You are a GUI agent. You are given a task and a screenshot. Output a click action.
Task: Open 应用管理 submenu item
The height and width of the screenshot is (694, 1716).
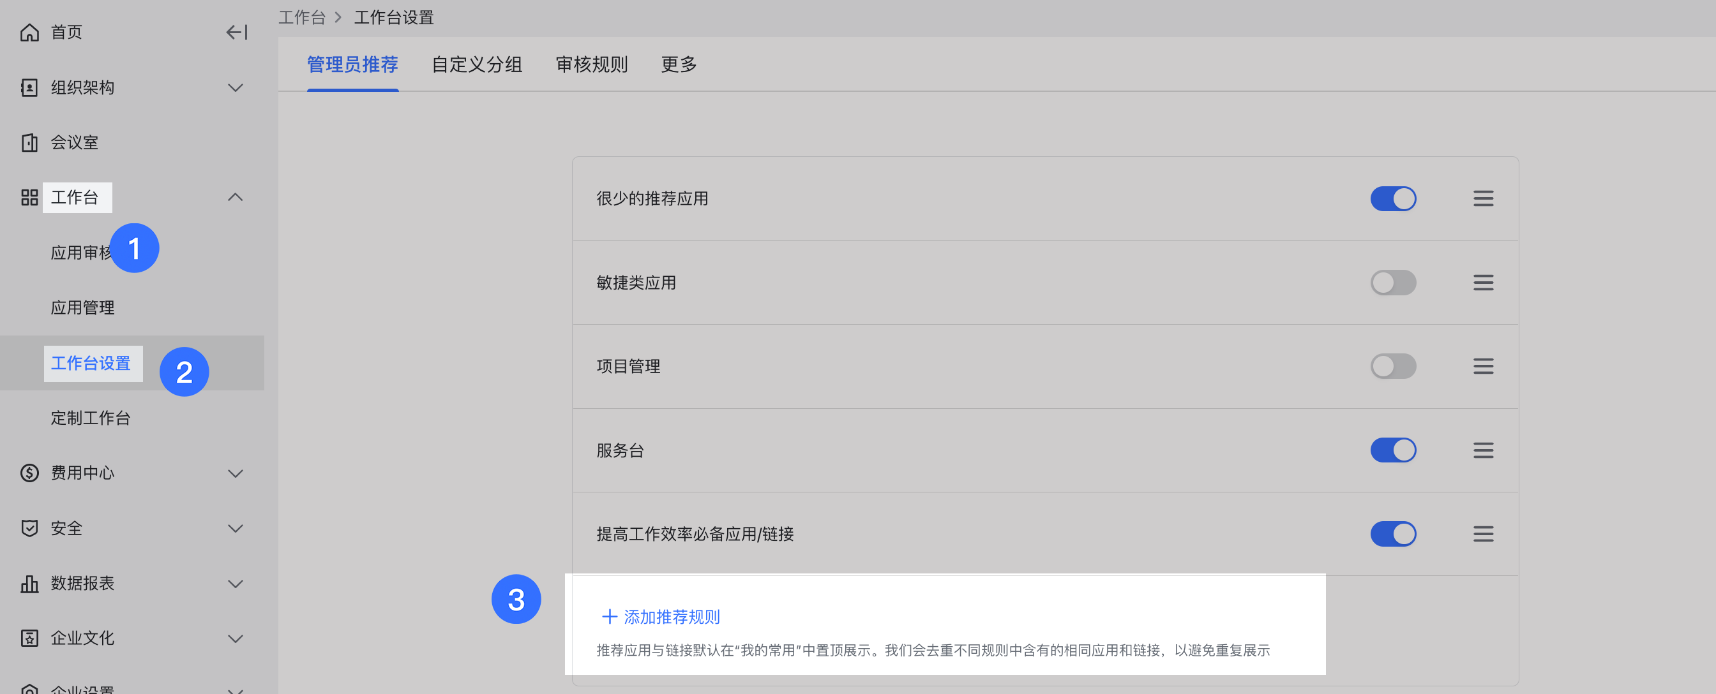tap(82, 308)
